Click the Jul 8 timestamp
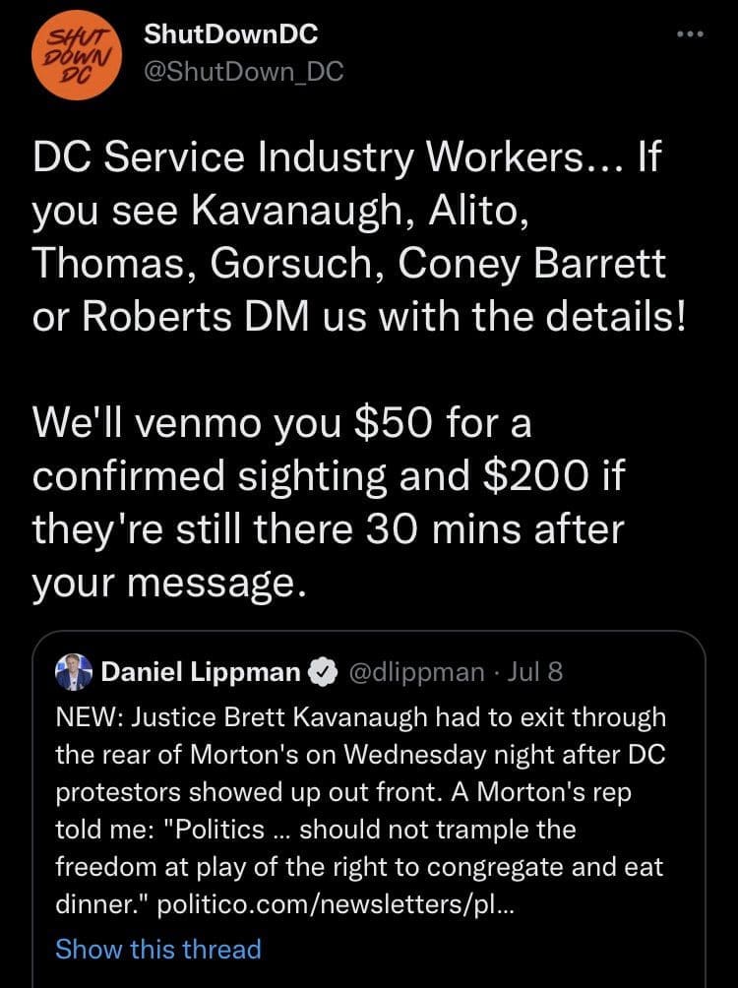Image resolution: width=738 pixels, height=988 pixels. pyautogui.click(x=534, y=672)
